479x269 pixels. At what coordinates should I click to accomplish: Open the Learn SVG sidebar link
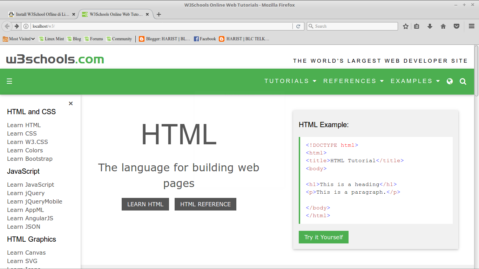[x=22, y=261]
